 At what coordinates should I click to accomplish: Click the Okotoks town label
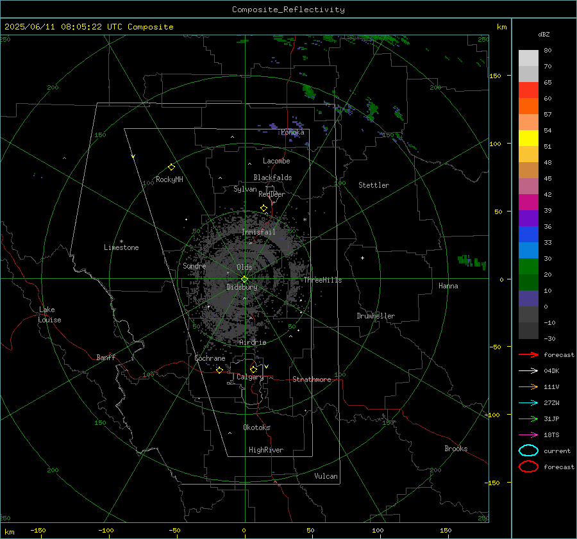[256, 427]
